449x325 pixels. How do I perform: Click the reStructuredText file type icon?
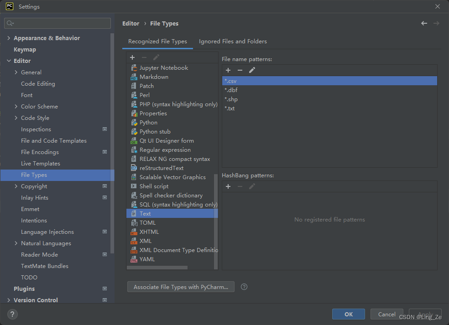(x=134, y=168)
